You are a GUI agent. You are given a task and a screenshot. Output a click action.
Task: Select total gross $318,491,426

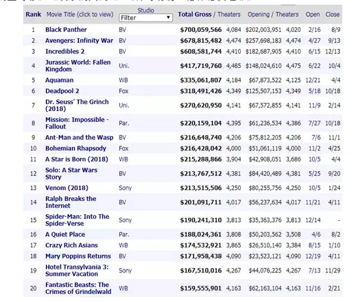point(201,91)
